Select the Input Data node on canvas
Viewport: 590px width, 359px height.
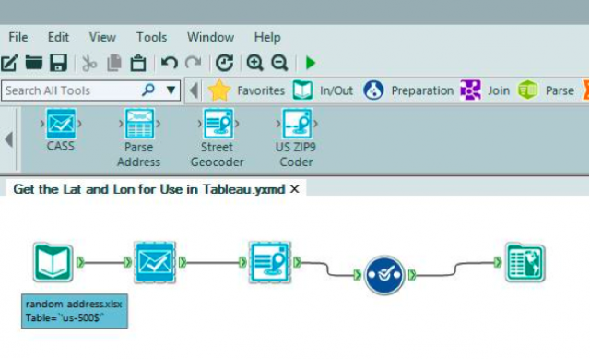[53, 263]
